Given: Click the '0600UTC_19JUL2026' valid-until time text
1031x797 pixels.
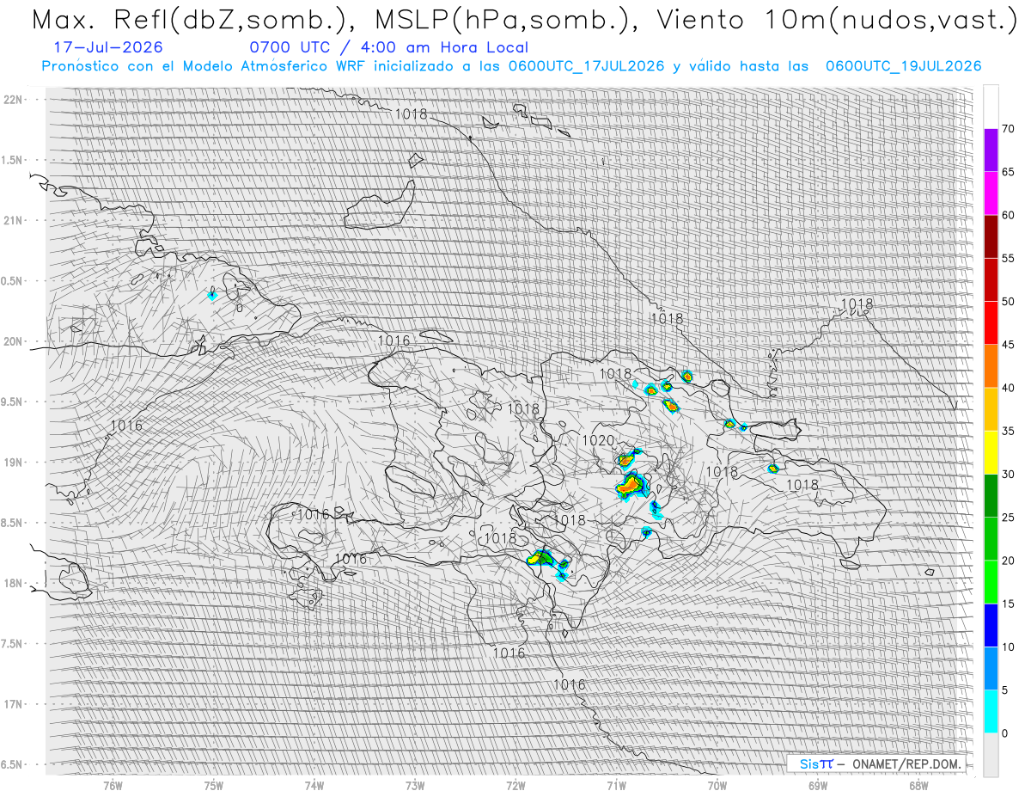Looking at the screenshot, I should (903, 66).
